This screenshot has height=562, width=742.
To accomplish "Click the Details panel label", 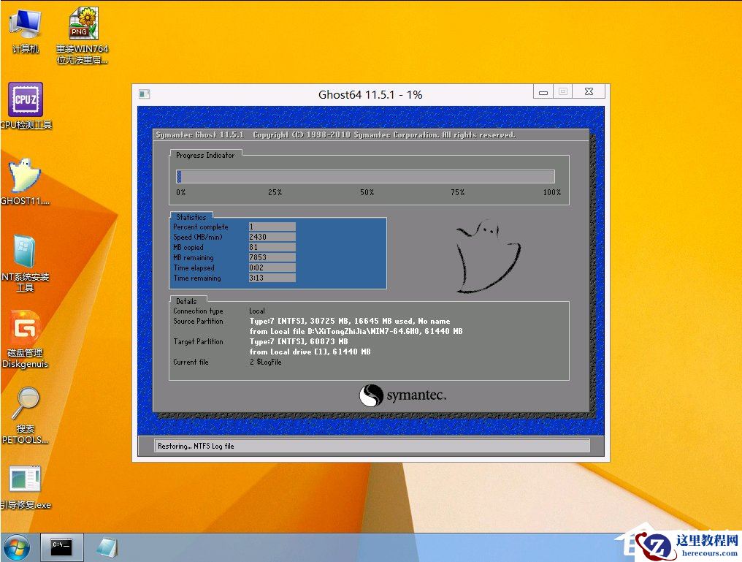I will click(x=187, y=301).
